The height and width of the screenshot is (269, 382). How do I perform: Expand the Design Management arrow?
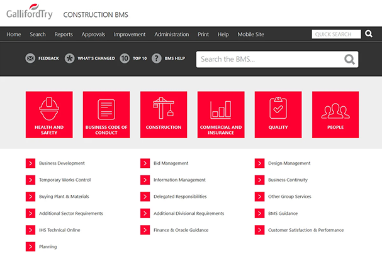point(259,163)
